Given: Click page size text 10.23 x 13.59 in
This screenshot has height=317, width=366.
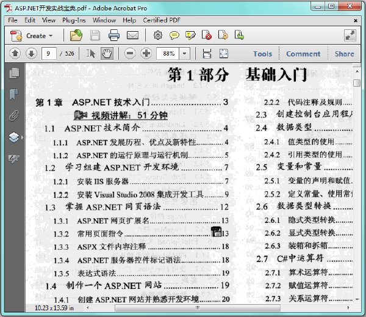Looking at the screenshot, I should click(54, 308).
